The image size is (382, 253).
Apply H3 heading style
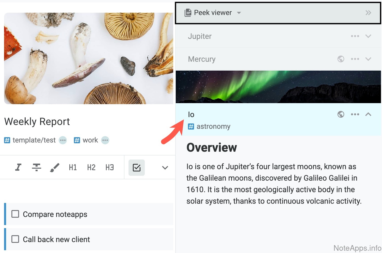tap(109, 167)
